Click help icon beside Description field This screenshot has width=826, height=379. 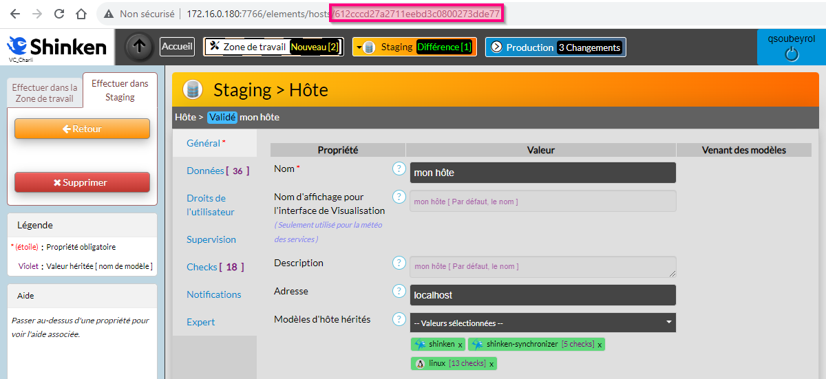tap(399, 263)
